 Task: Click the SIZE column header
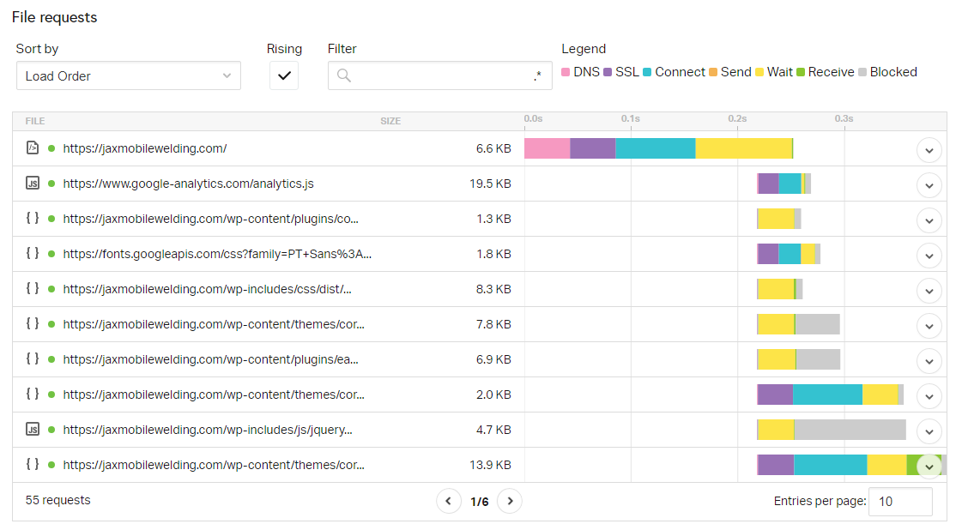390,121
